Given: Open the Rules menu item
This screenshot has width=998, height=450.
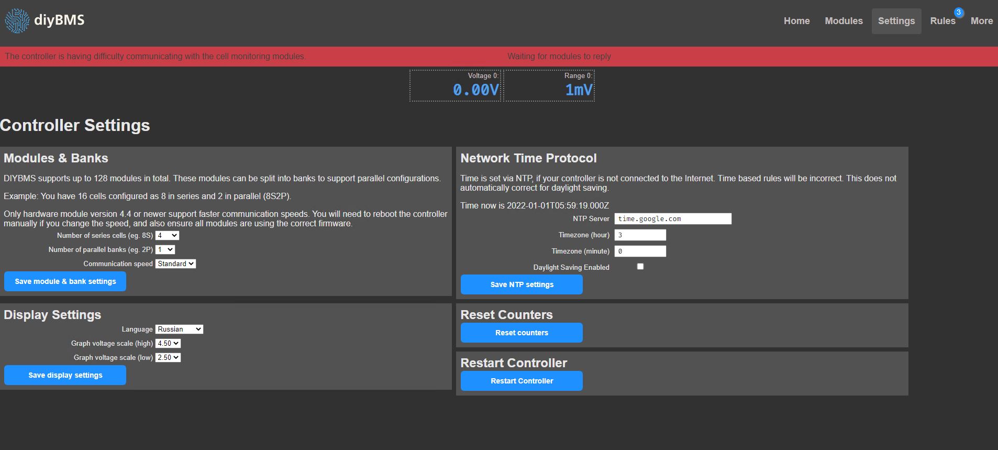Looking at the screenshot, I should (x=942, y=21).
